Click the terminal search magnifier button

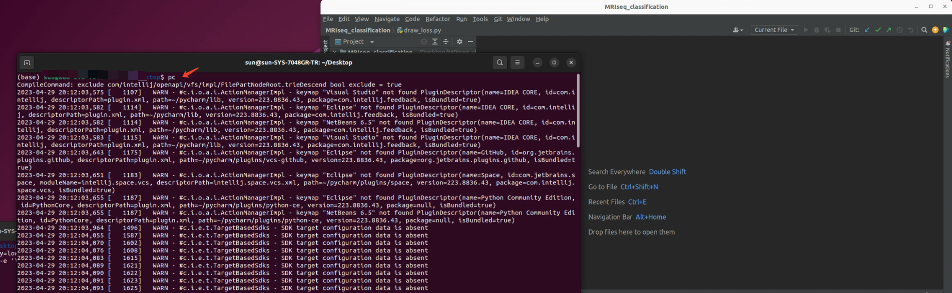tap(500, 62)
